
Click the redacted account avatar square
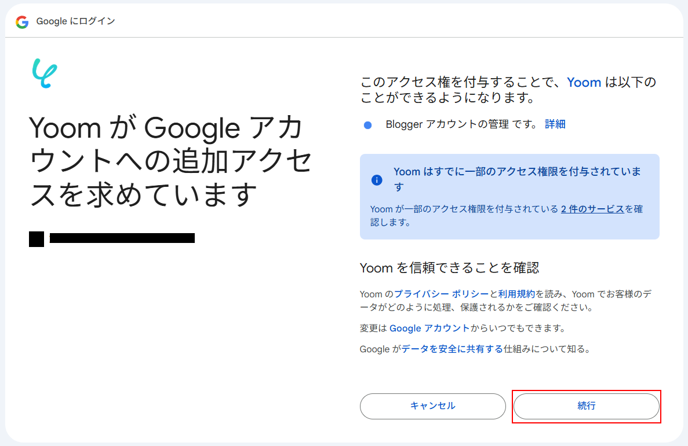(x=37, y=238)
